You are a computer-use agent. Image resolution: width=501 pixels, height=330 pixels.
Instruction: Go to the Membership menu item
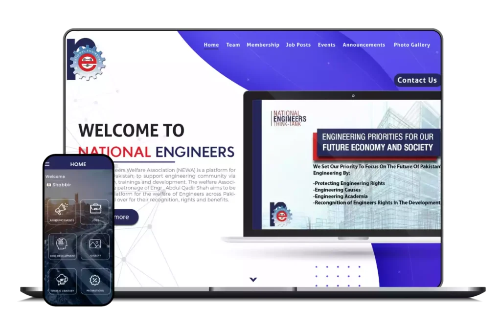263,45
